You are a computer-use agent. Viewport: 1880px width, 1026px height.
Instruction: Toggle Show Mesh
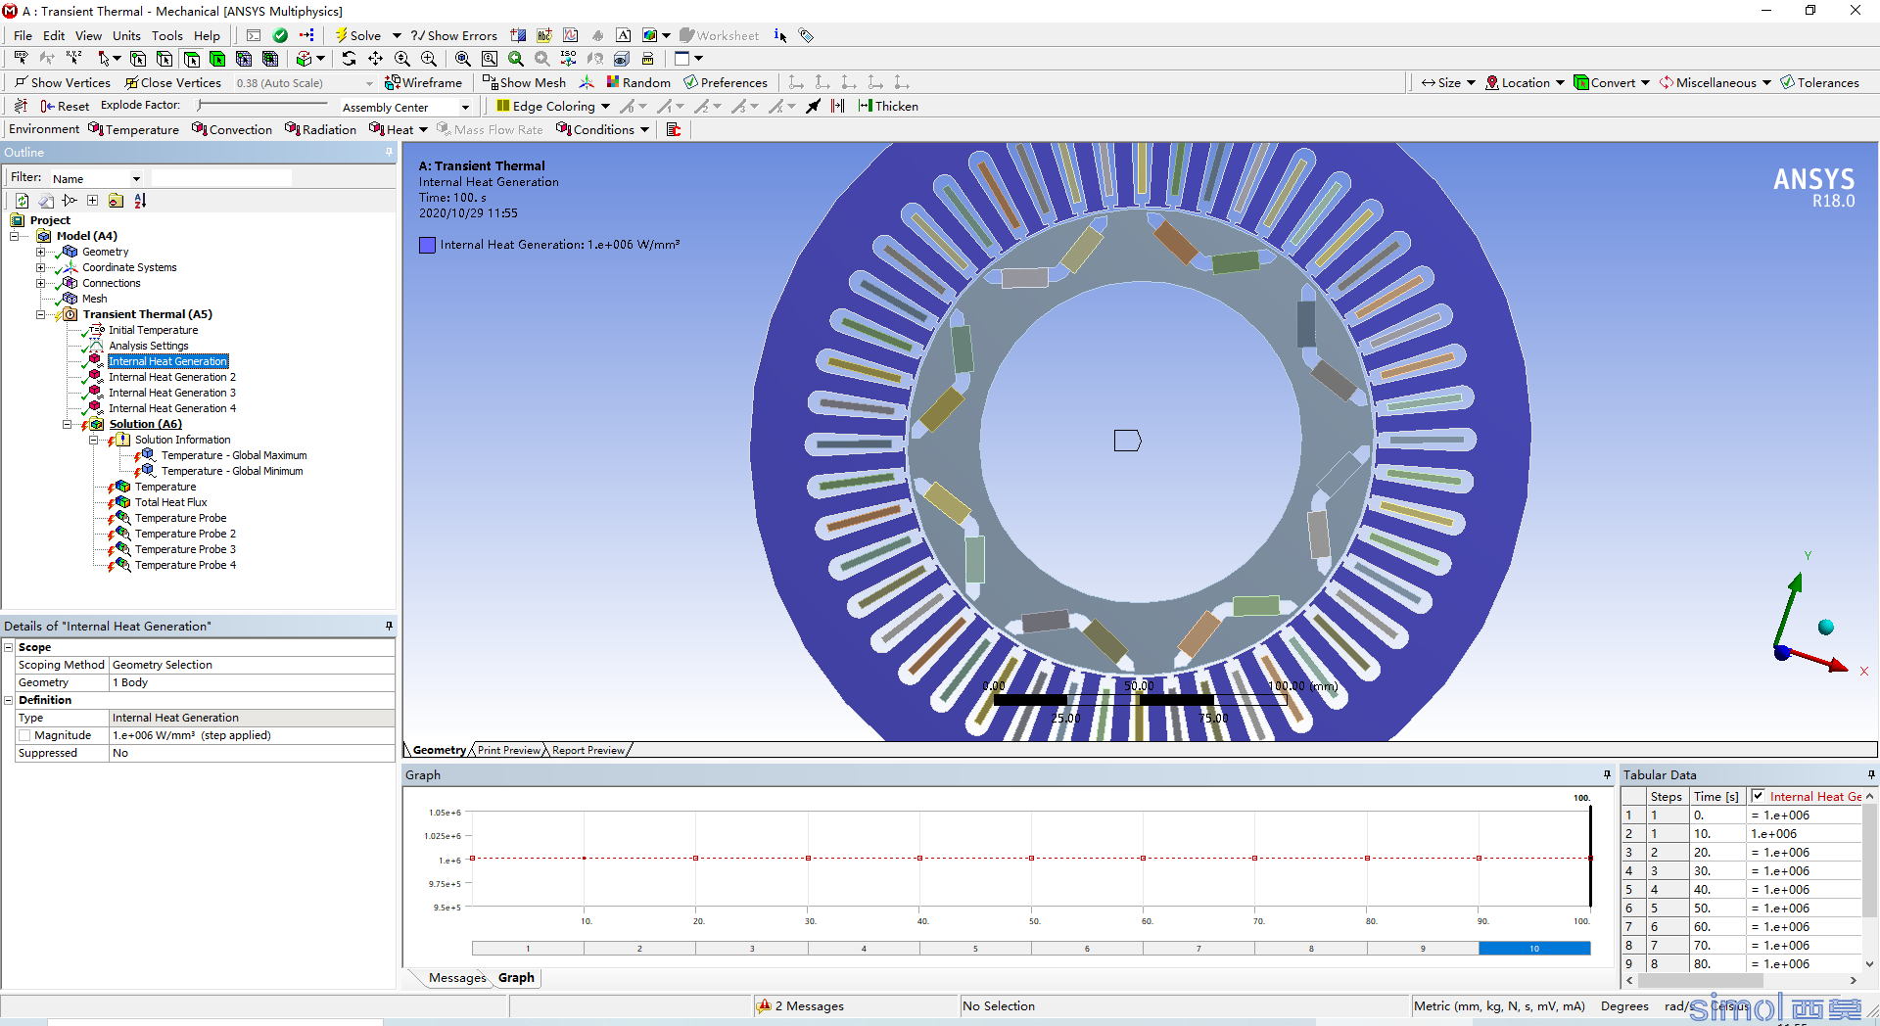pyautogui.click(x=524, y=82)
